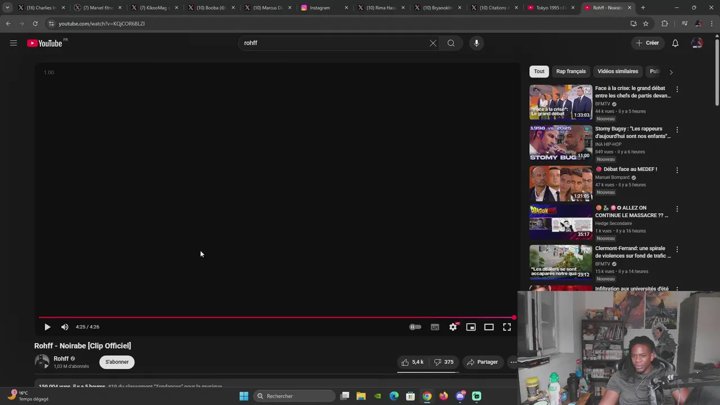Screen dimensions: 720x405
Task: Open options for the Hedge Secondaire video
Action: [x=677, y=209]
